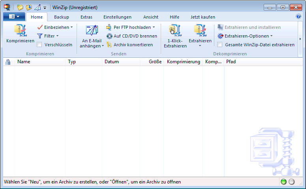
Task: Open the blue WinZip file menu button
Action: (14, 17)
